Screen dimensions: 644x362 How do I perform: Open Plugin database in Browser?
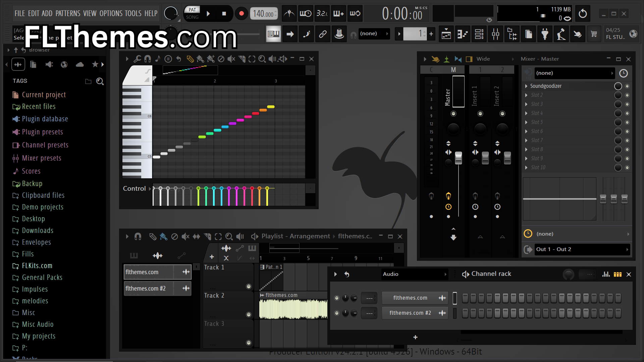[x=45, y=119]
